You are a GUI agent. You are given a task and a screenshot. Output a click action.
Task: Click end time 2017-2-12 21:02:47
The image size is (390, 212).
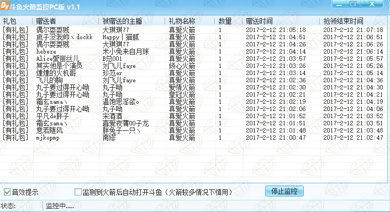353,137
